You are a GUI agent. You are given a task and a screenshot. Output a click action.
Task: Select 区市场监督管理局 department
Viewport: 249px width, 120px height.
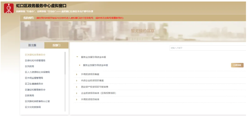tap(34, 78)
